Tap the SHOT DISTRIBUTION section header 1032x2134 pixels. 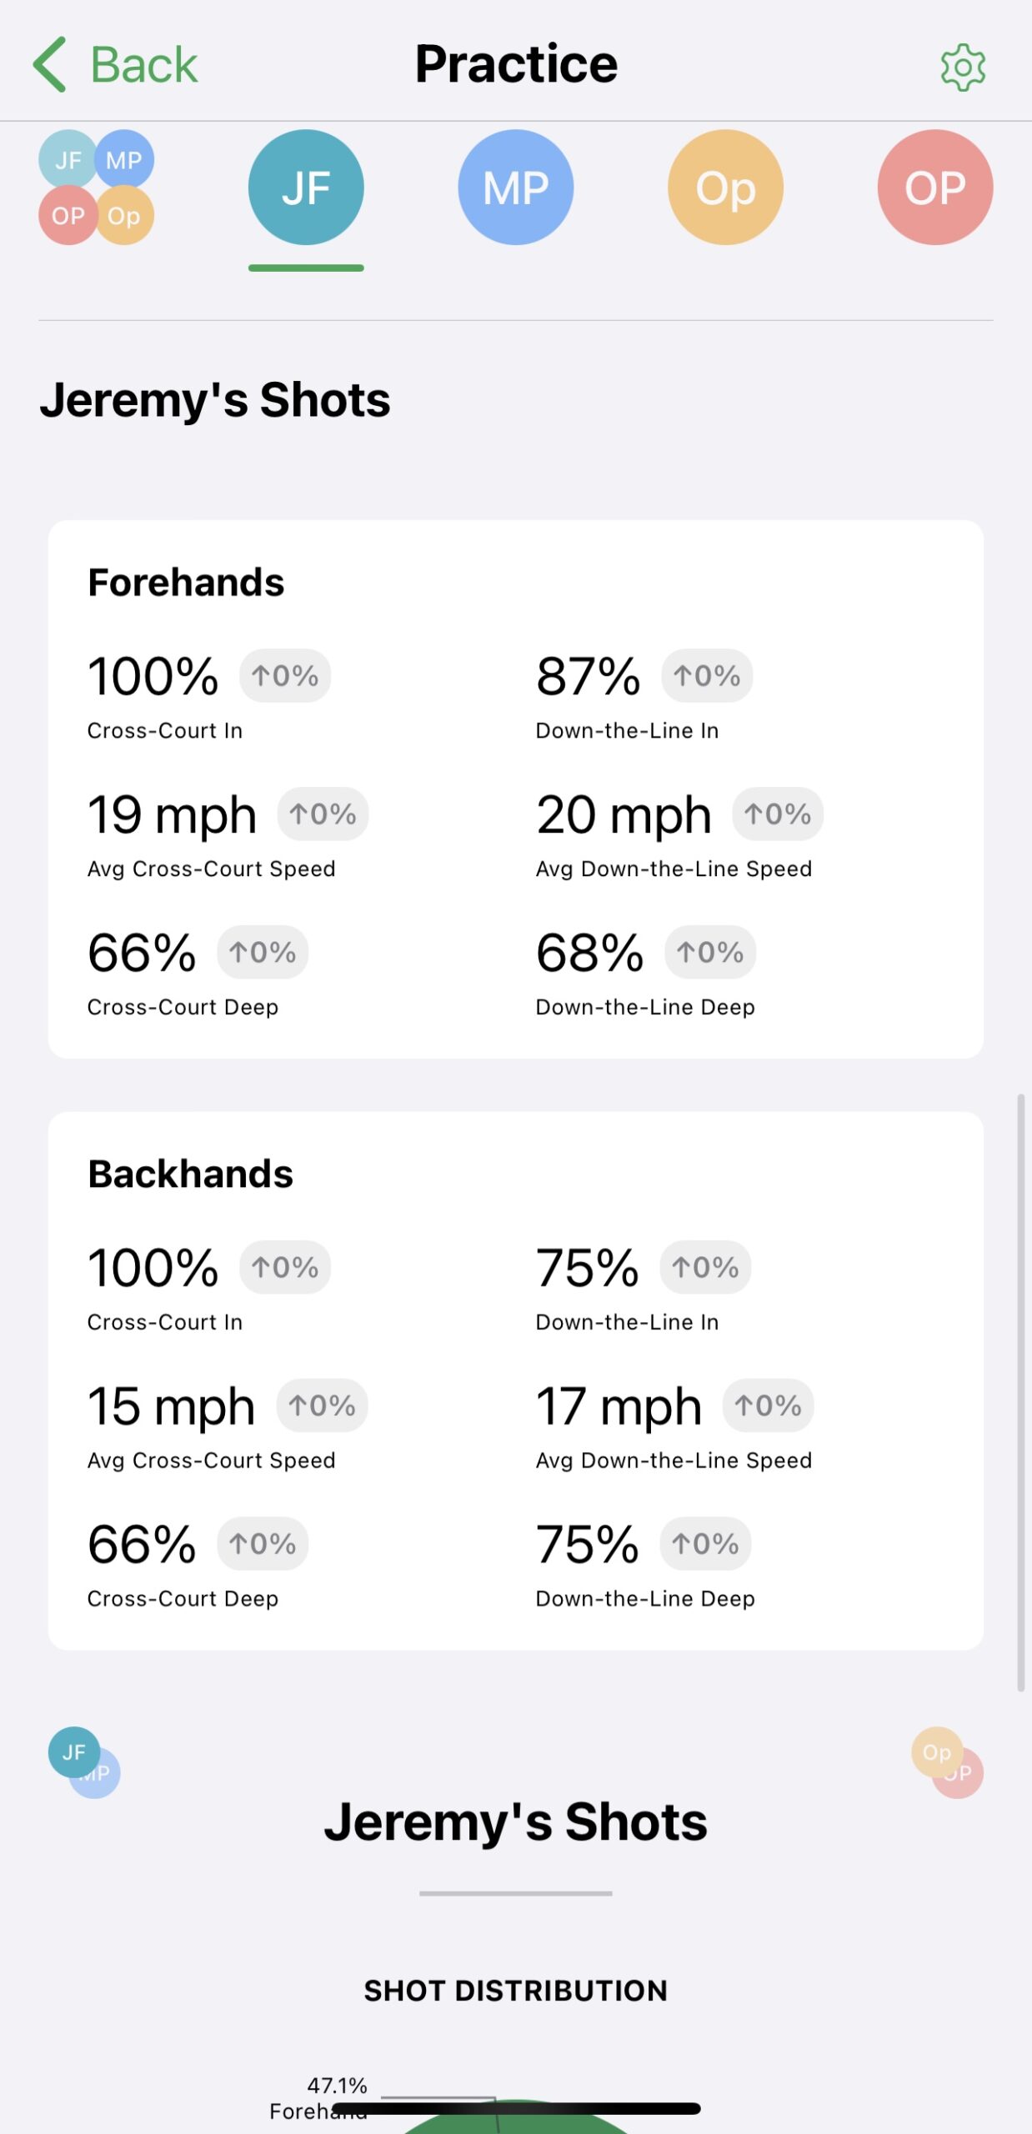[515, 1991]
